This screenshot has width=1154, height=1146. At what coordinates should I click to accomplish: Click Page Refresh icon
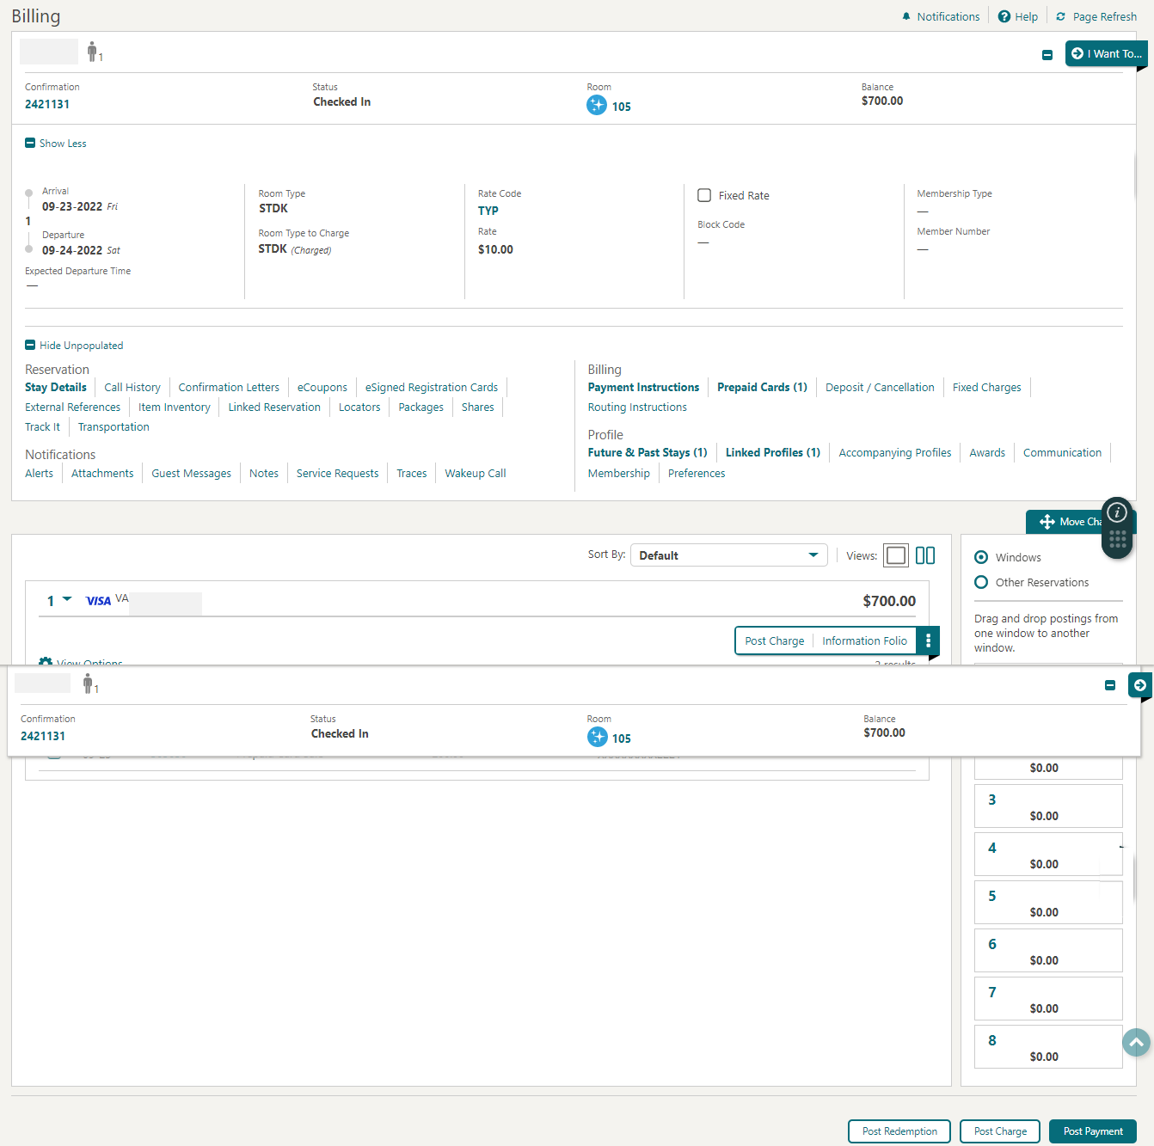(1060, 16)
